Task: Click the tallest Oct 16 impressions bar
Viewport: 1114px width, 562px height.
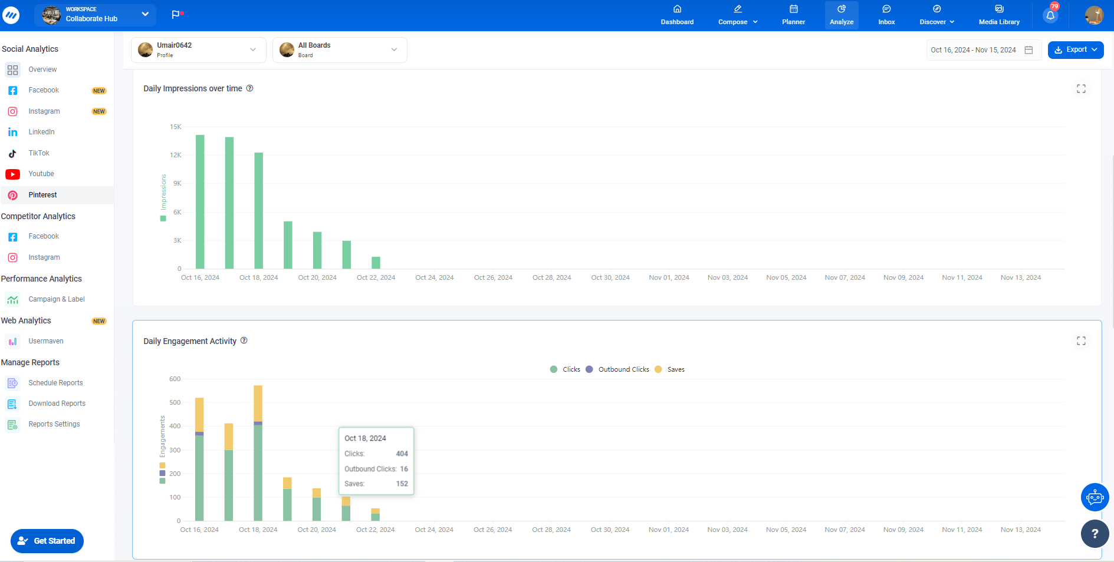Action: pyautogui.click(x=200, y=202)
